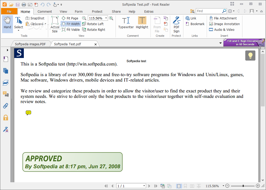Open PDF Sign tool
Screen dimensions: 266x190
click(x=176, y=24)
